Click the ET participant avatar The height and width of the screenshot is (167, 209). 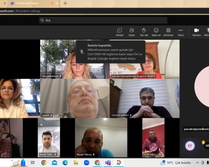(190, 146)
